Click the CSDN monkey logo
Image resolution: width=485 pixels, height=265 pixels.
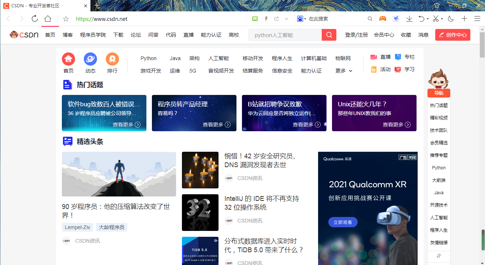coord(24,35)
